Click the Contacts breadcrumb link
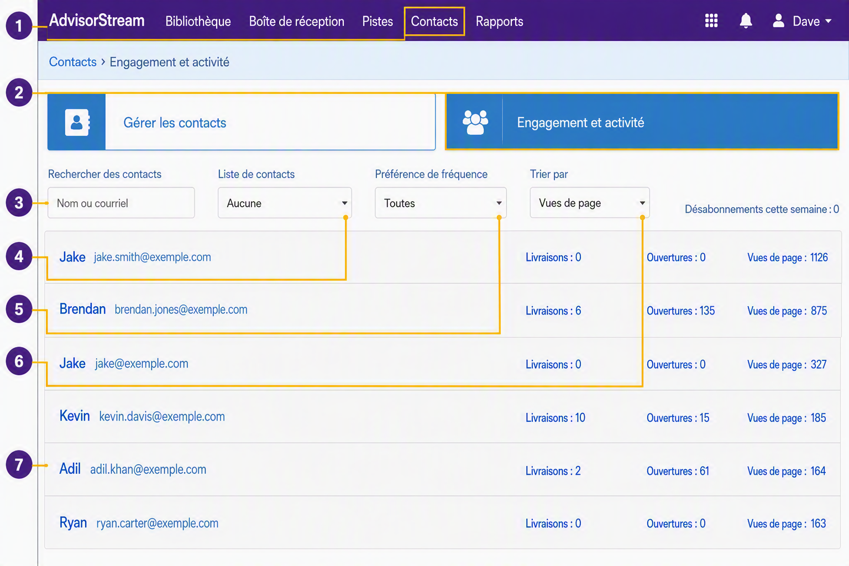The height and width of the screenshot is (566, 849). pos(72,62)
